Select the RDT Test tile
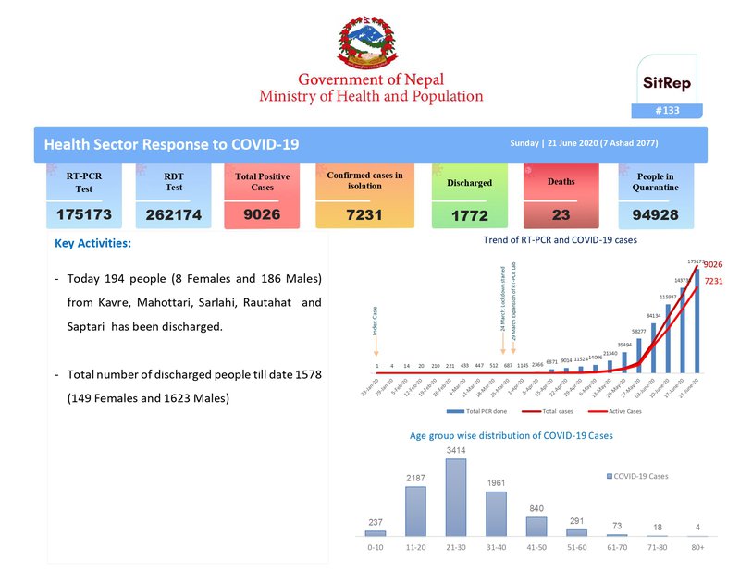This screenshot has height=571, width=740. [x=173, y=196]
